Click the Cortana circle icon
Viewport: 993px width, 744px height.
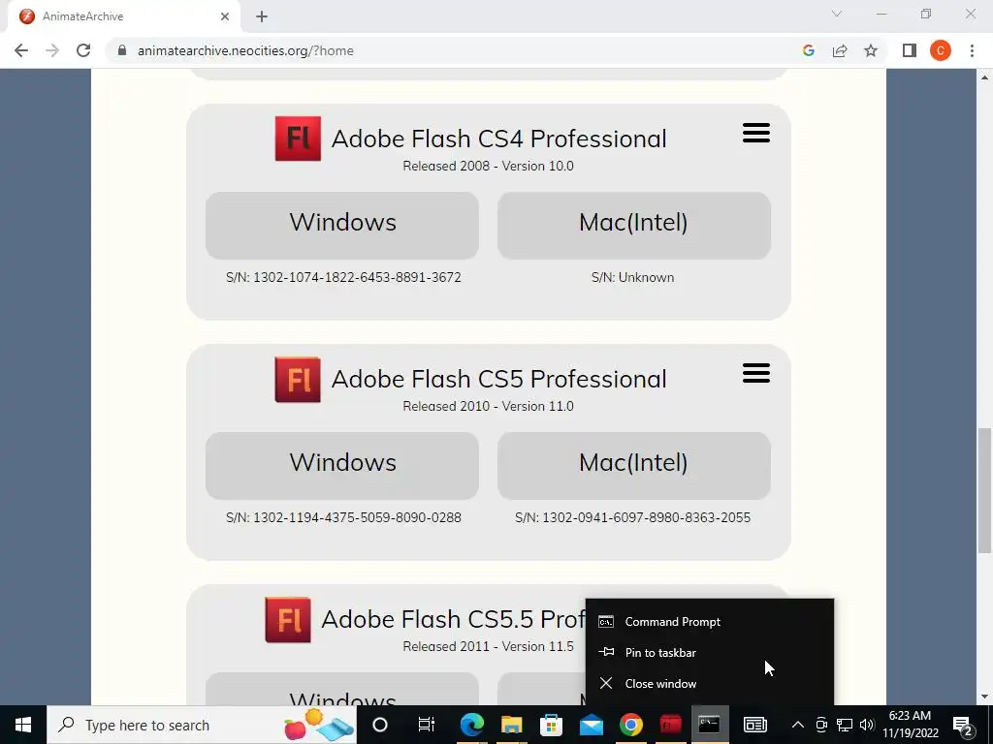point(380,725)
